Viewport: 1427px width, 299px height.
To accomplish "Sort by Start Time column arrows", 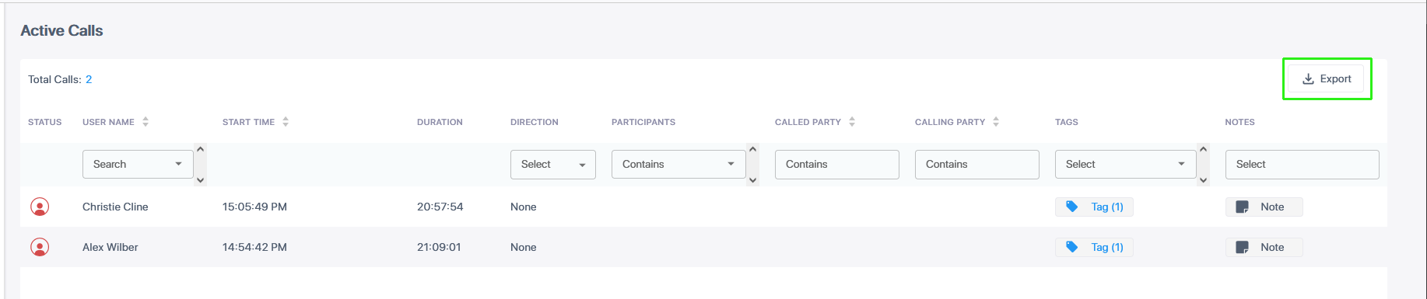I will [286, 122].
